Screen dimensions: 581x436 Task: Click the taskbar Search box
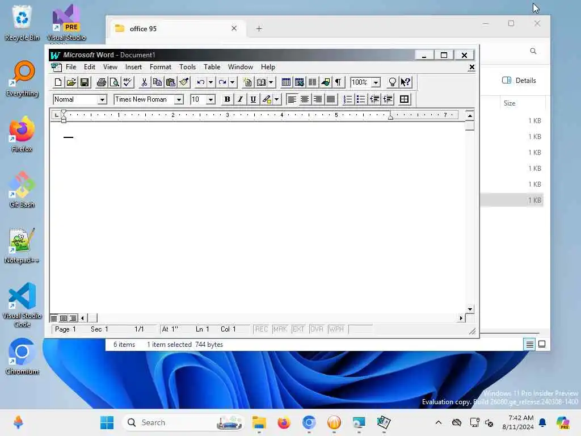[x=183, y=422]
